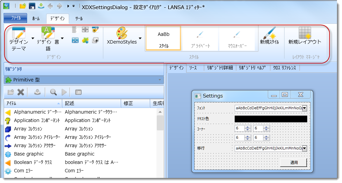Click the four-arrows move icon in ribbon
Screen dimensions: 342x183
(85, 29)
